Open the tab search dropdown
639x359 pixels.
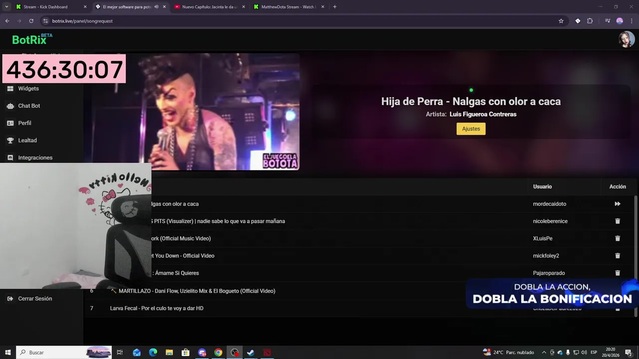point(6,7)
